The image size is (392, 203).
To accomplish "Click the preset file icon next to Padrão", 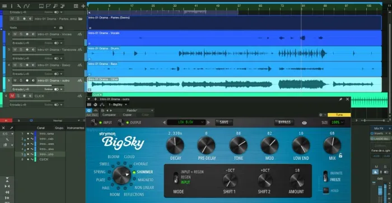I will click(x=102, y=110).
